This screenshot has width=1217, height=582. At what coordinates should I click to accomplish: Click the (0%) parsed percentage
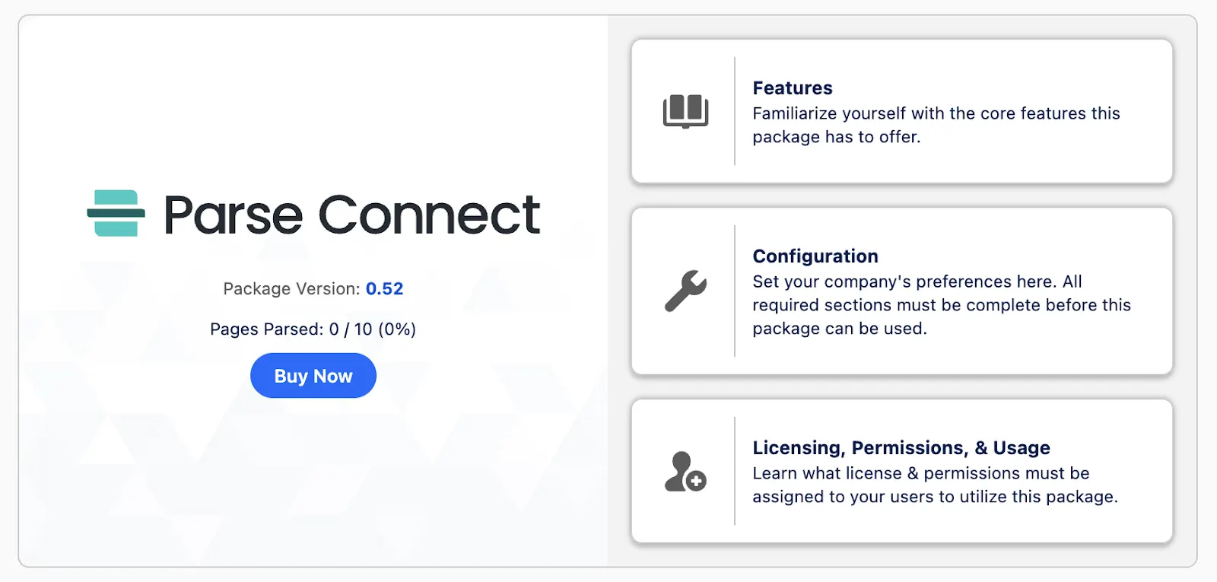click(397, 329)
